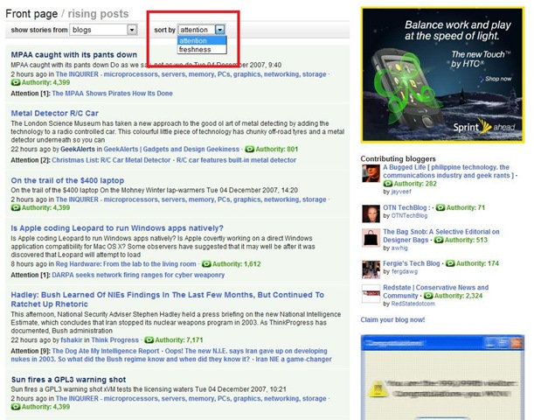Click the HTC Touch Sprint advertisement
Image resolution: width=534 pixels, height=420 pixels.
coord(442,75)
